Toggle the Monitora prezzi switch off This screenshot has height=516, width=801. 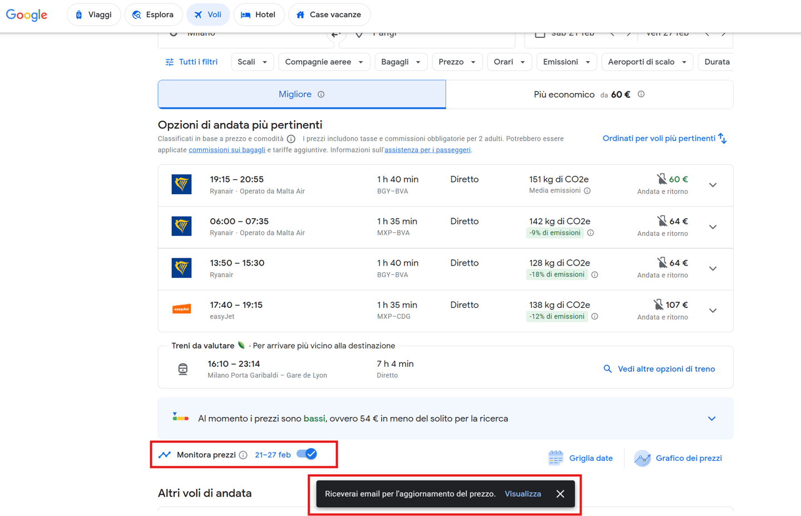tap(306, 454)
